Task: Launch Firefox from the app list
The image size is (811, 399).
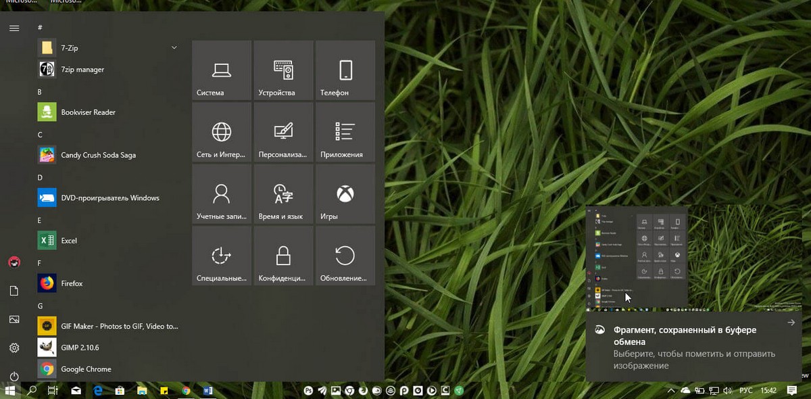Action: 109,283
